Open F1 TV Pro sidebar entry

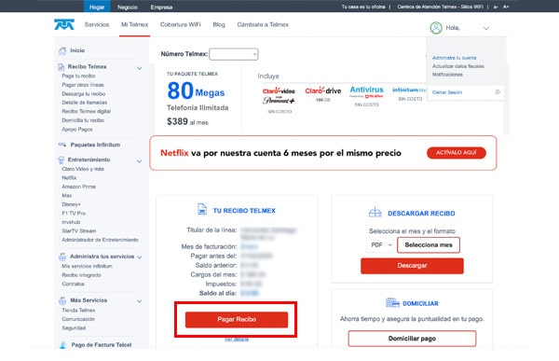(x=74, y=214)
